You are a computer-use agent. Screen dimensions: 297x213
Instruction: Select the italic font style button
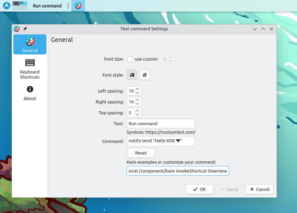[x=145, y=75]
